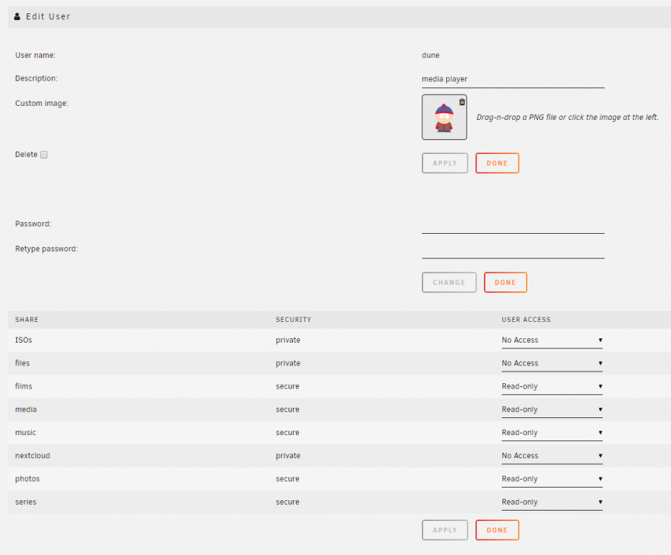Select photos share access dropdown
Image resolution: width=671 pixels, height=555 pixels.
coord(552,479)
